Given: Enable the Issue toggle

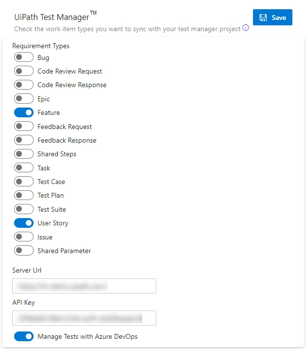Looking at the screenshot, I should tap(24, 237).
